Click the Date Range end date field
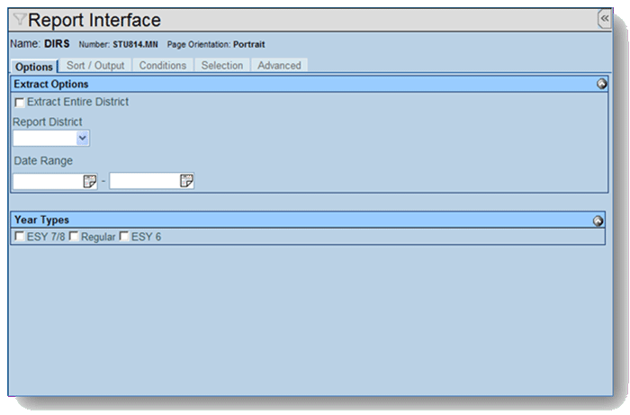The height and width of the screenshot is (415, 630). pos(144,181)
